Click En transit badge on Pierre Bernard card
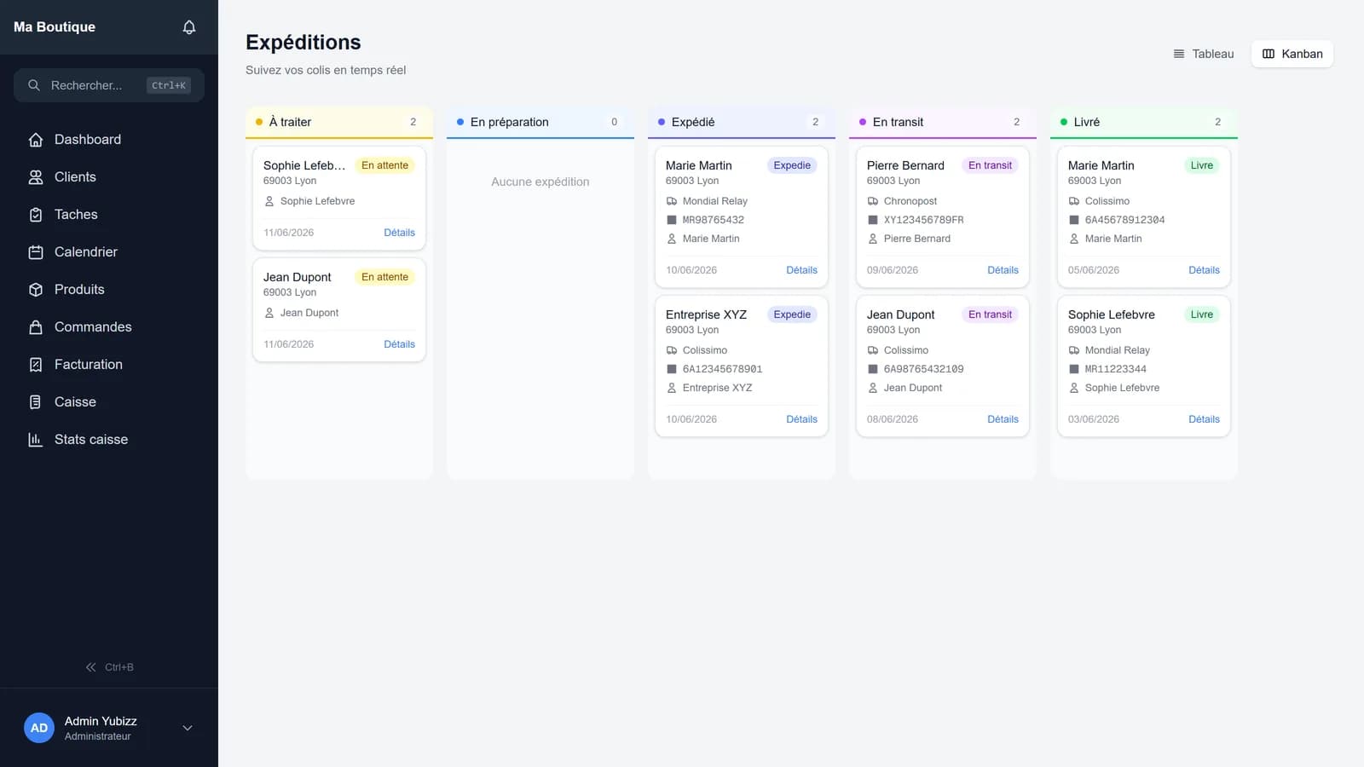 (x=990, y=165)
